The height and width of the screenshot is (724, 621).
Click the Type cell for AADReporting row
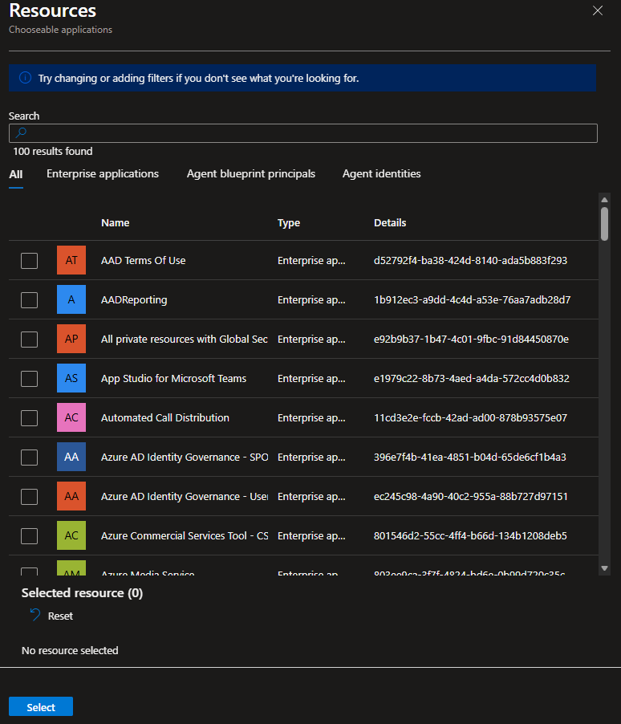tap(311, 300)
